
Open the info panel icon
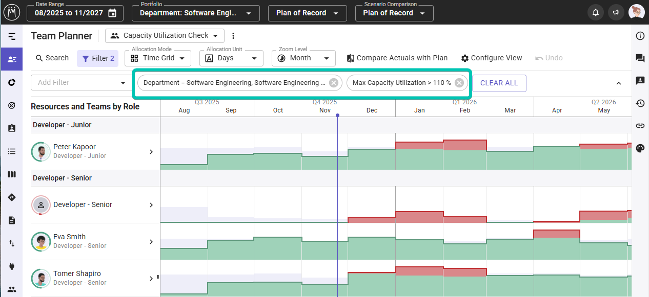(x=640, y=36)
